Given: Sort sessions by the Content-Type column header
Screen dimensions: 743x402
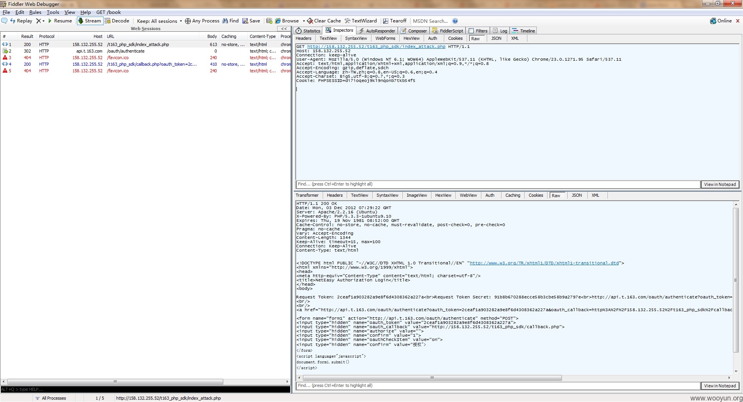Looking at the screenshot, I should coord(263,36).
